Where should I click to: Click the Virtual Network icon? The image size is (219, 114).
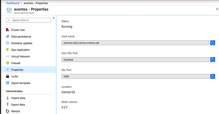[x=8, y=56]
